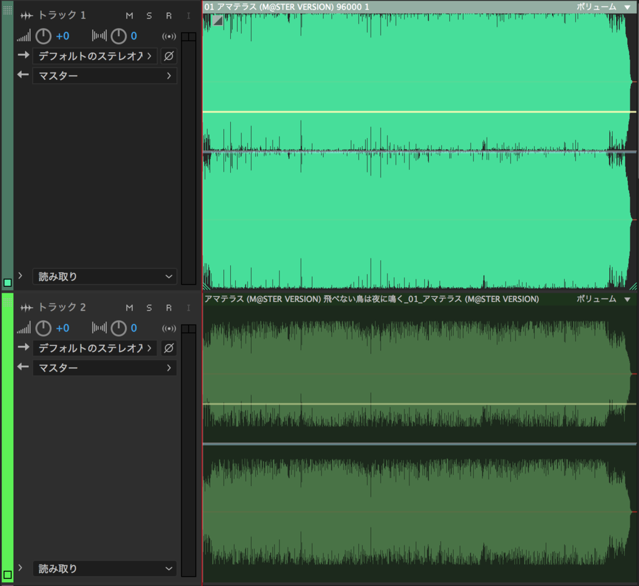Image resolution: width=639 pixels, height=586 pixels.
Task: Click the Track 2 pan value 0
Action: point(134,328)
